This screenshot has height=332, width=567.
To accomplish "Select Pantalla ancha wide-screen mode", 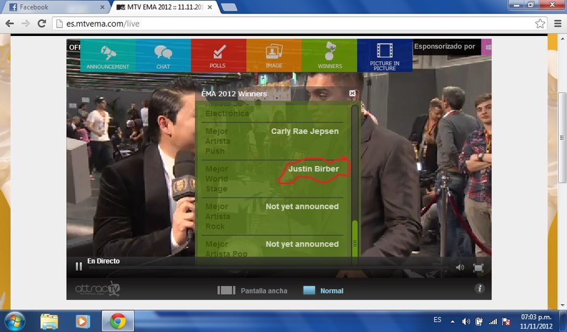I will pyautogui.click(x=252, y=291).
